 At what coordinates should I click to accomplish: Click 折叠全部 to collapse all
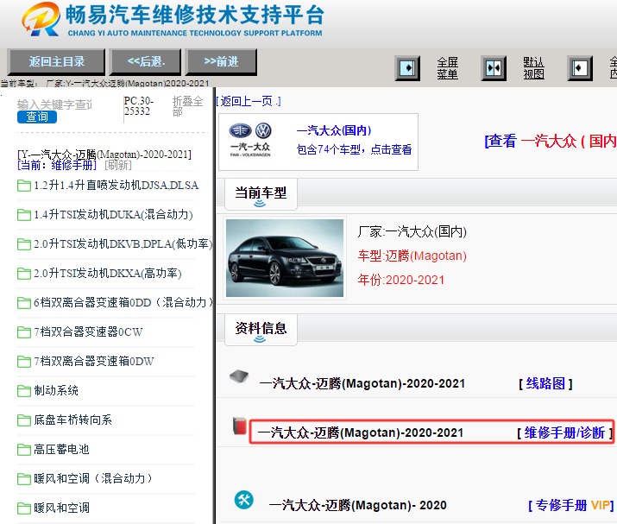pos(187,106)
